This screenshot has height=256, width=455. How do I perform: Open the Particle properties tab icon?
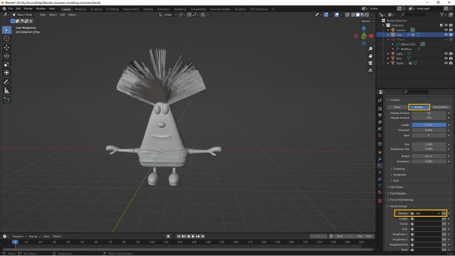pos(380,166)
